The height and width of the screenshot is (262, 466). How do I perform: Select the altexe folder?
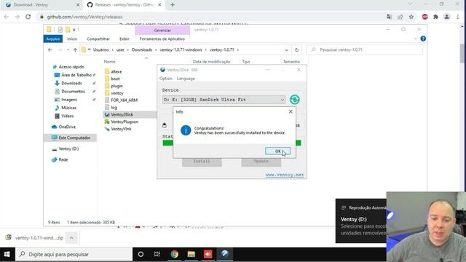point(116,71)
